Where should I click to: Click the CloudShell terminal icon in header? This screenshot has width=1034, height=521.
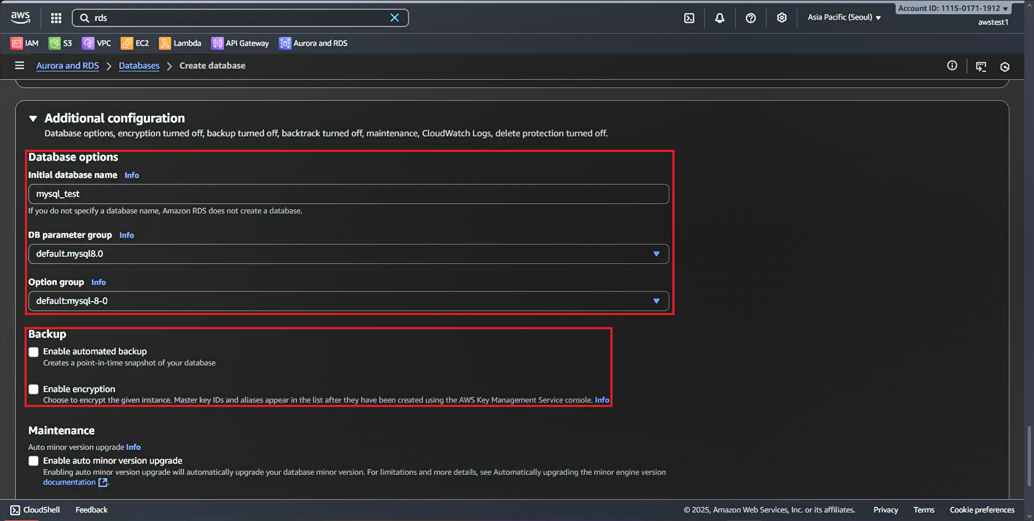pos(689,18)
